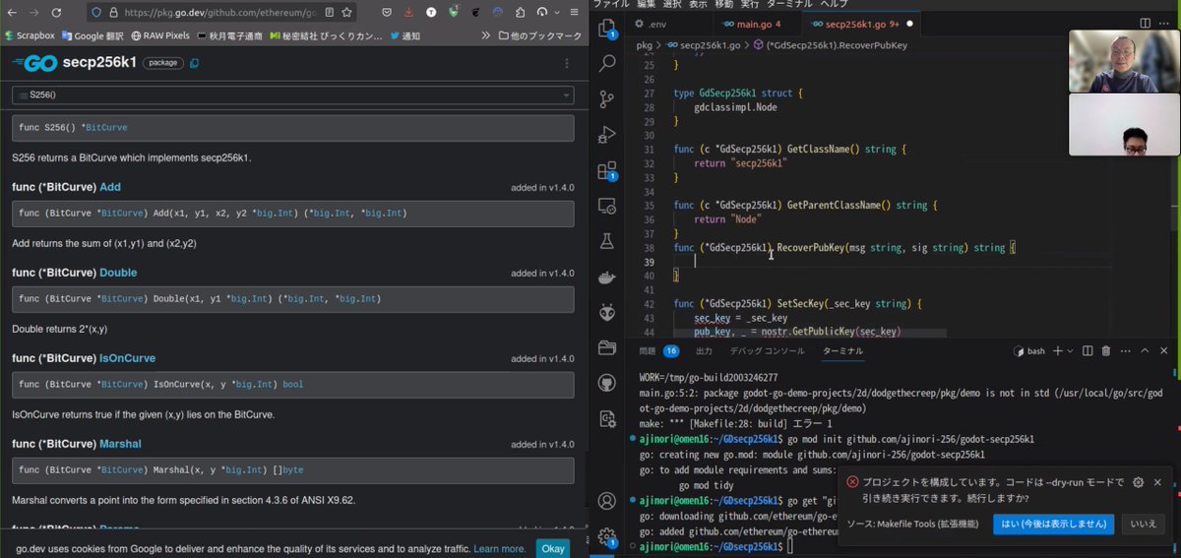Click the top webcam thumbnail
The height and width of the screenshot is (558, 1181).
pyautogui.click(x=1123, y=59)
